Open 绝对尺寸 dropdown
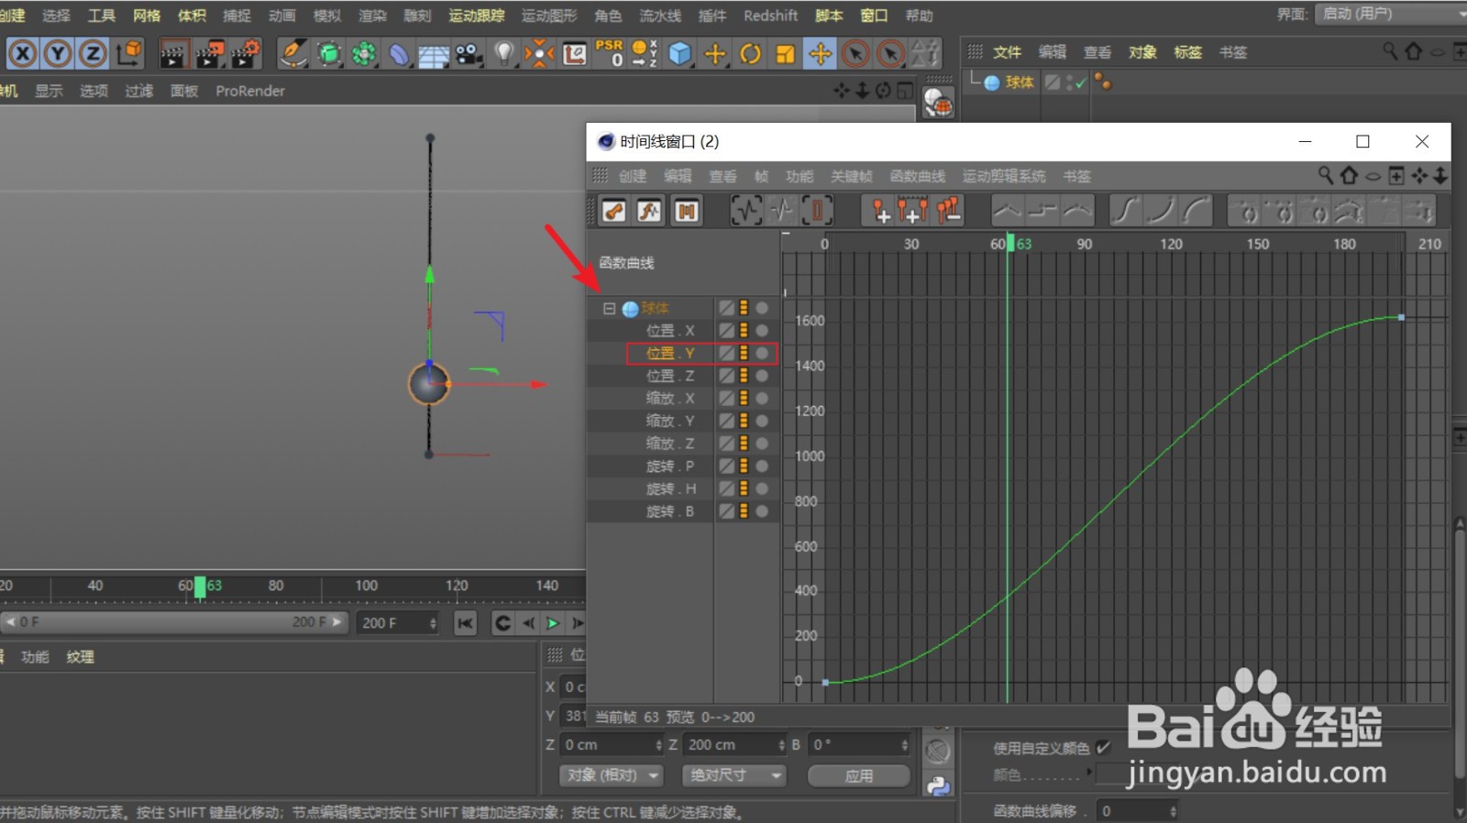This screenshot has height=823, width=1467. (734, 775)
